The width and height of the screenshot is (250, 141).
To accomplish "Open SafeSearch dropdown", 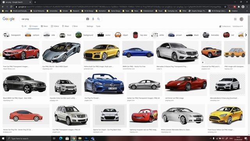I will click(x=237, y=26).
